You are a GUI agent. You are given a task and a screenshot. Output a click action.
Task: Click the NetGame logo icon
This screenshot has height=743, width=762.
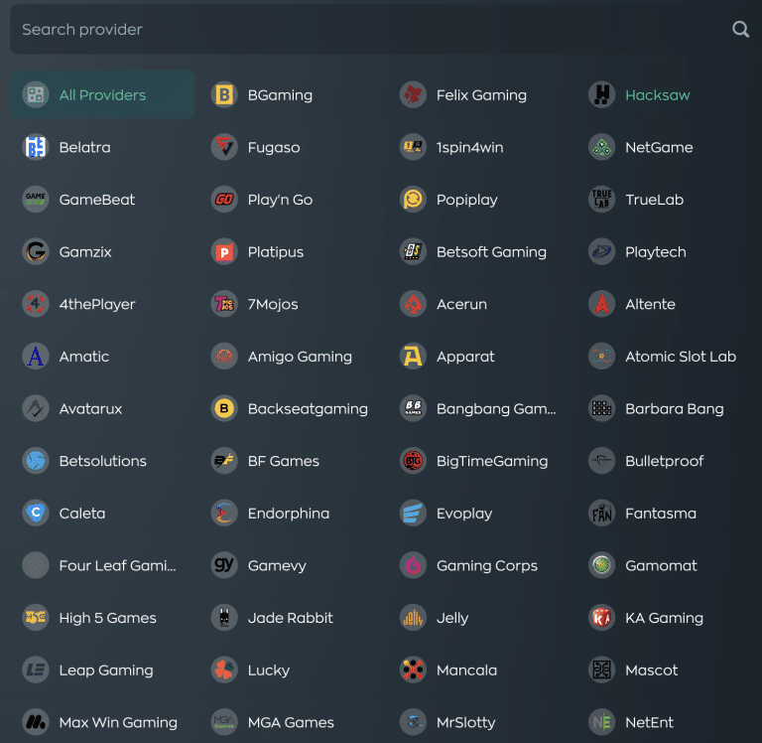pyautogui.click(x=601, y=147)
